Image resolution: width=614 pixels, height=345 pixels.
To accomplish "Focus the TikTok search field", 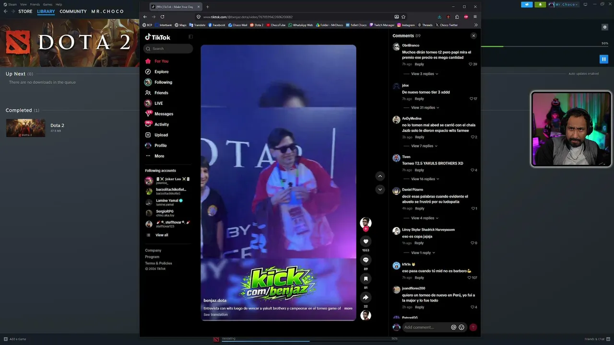I will tap(168, 48).
